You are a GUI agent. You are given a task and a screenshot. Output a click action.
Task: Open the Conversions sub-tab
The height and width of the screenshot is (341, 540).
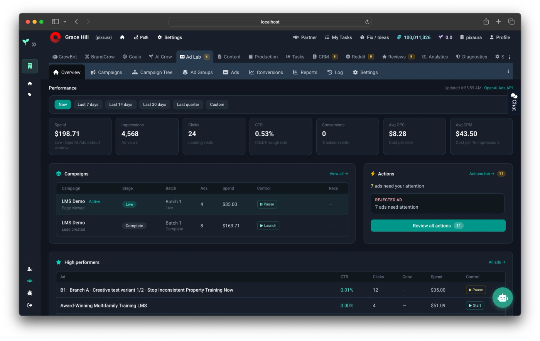pyautogui.click(x=266, y=72)
